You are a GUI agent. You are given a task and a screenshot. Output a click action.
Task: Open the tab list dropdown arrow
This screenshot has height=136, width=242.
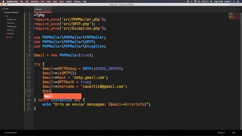pos(239,9)
